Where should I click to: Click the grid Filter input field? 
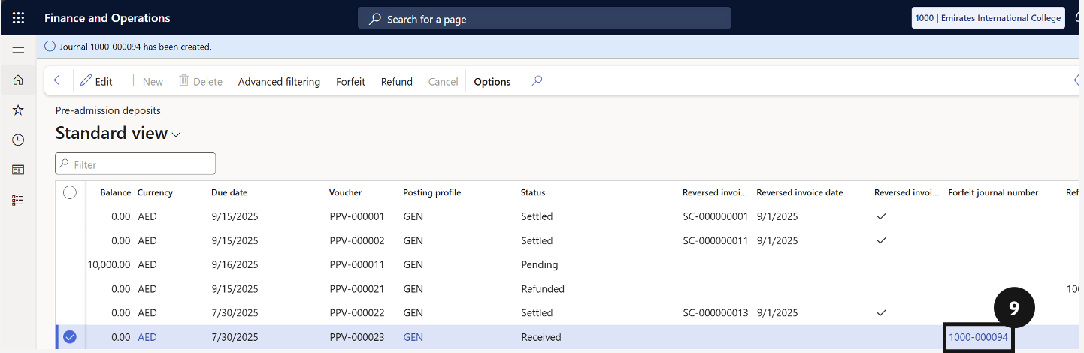[135, 164]
